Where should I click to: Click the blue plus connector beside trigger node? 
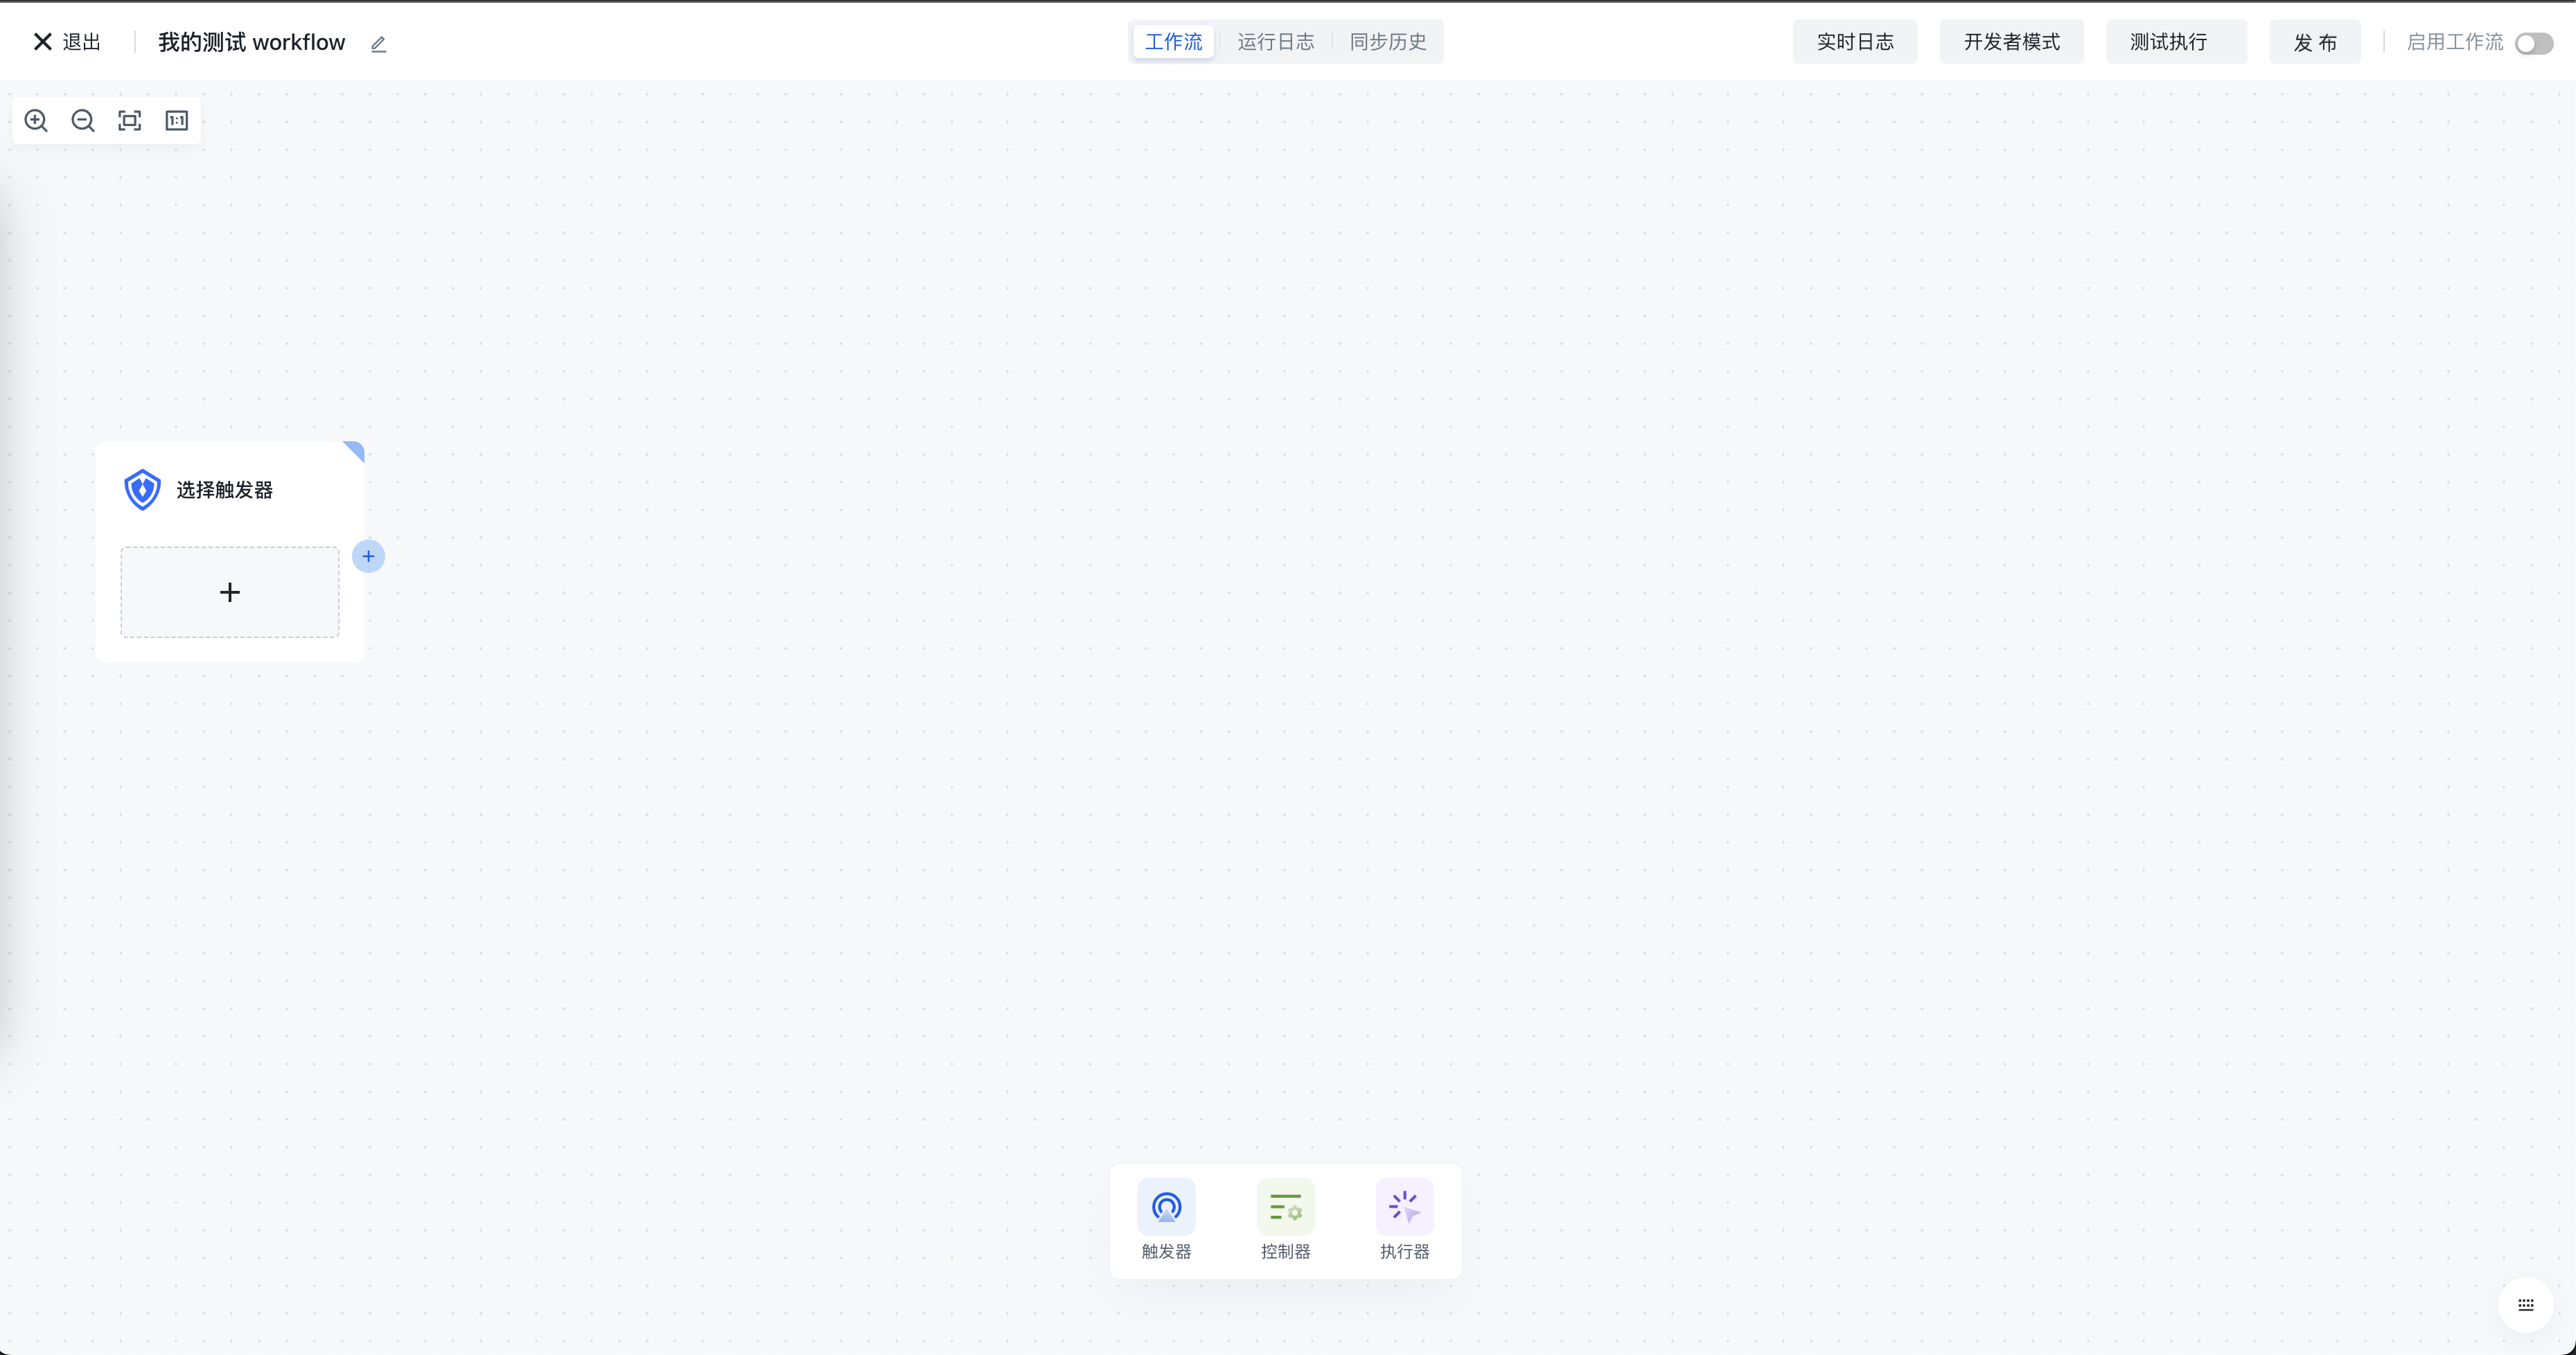[368, 556]
